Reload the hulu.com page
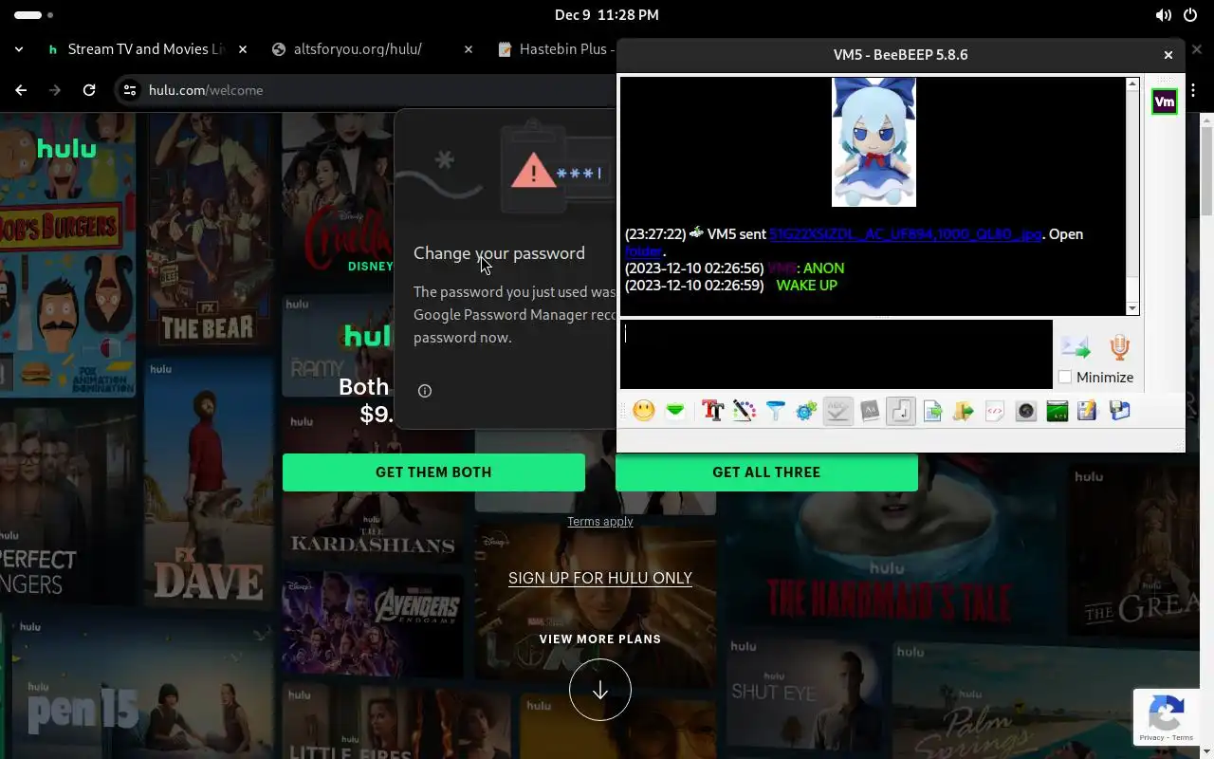 coord(89,90)
